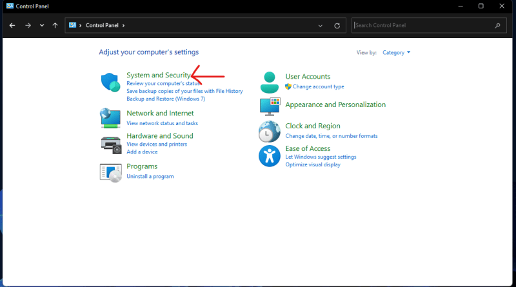
Task: Expand chevron after Control Panel breadcrumb
Action: pyautogui.click(x=123, y=25)
